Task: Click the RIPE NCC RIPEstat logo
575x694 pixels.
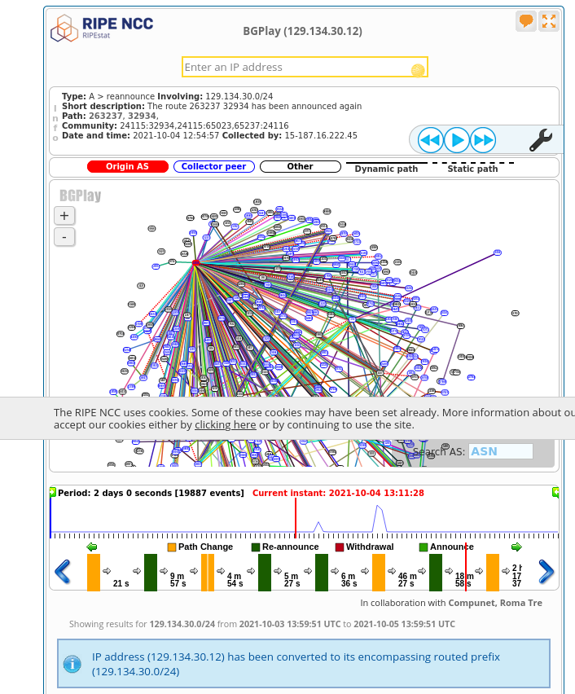Action: [102, 28]
